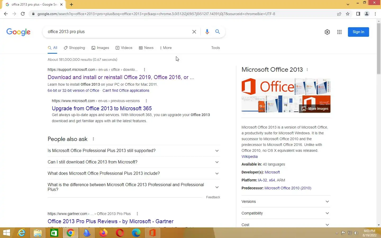This screenshot has width=381, height=238.
Task: Reload the page with the refresh icon
Action: tap(23, 14)
